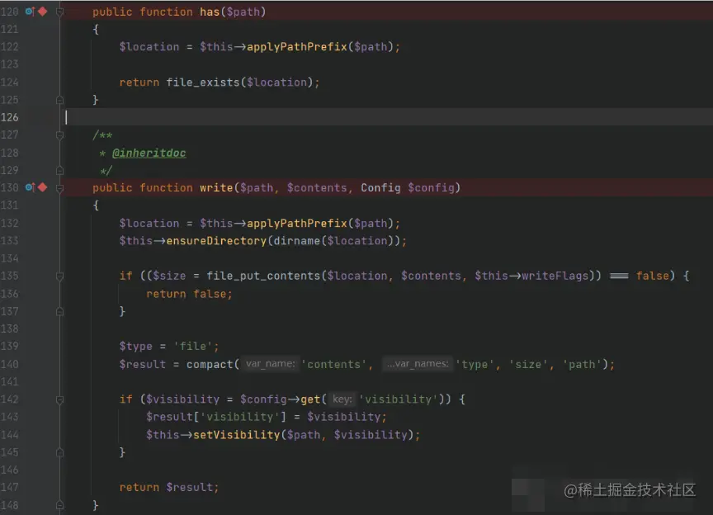The width and height of the screenshot is (713, 515).
Task: Collapse the doc comment fold at line 127
Action: 59,135
